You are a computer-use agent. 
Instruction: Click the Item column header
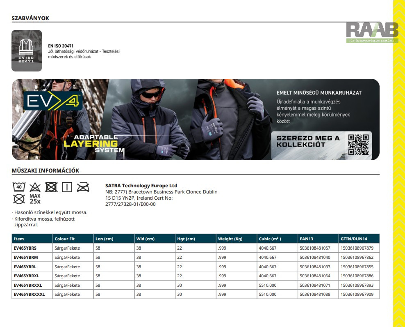[x=19, y=239]
